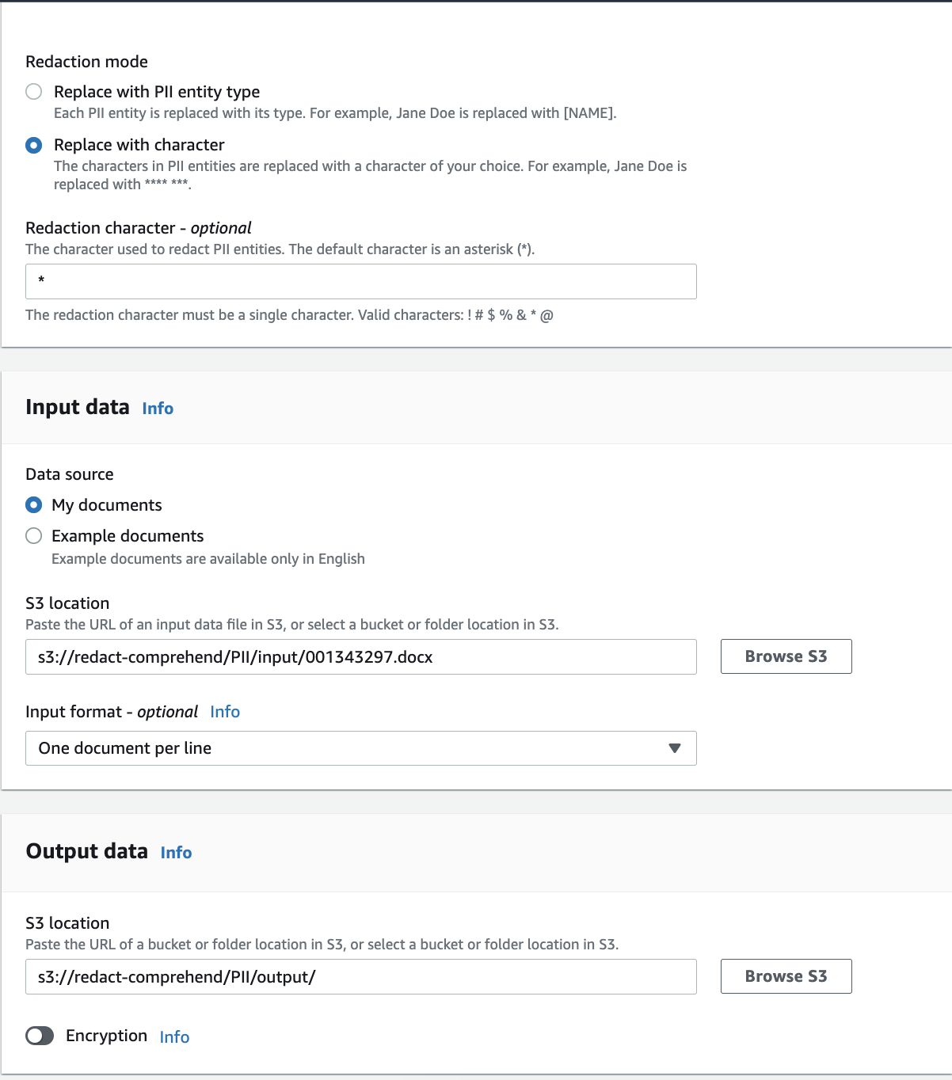This screenshot has height=1080, width=952.
Task: Enable the Encryption toggle
Action: [39, 1035]
